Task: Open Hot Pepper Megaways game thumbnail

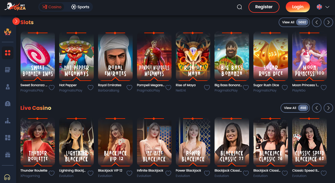Action: coord(76,56)
